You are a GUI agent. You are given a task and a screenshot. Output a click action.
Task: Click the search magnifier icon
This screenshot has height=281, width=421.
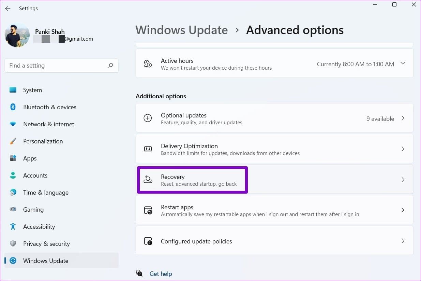(110, 65)
